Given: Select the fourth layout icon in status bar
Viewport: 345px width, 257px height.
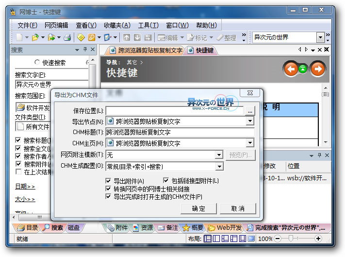Looking at the screenshot, I should click(x=234, y=239).
